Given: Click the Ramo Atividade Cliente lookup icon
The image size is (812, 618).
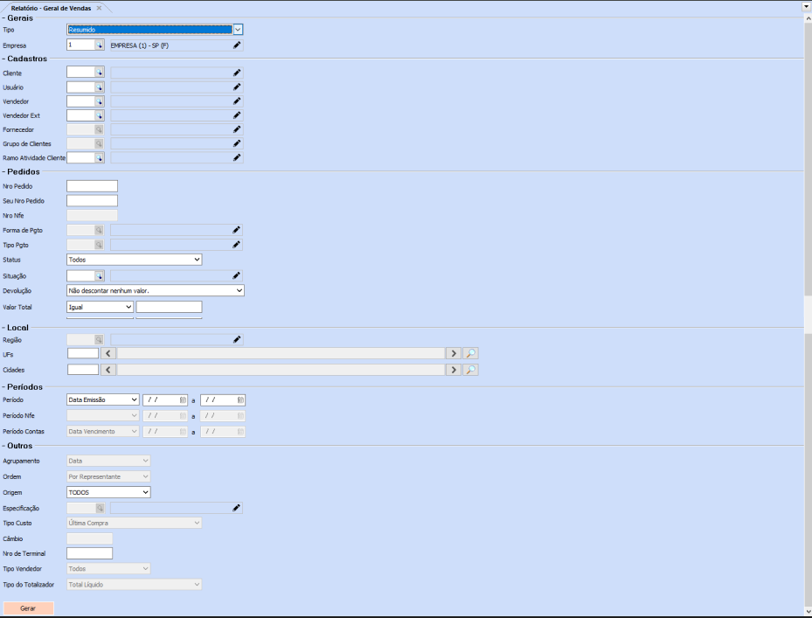Looking at the screenshot, I should [x=100, y=158].
